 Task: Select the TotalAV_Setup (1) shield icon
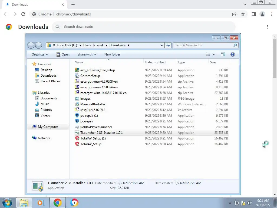tap(77, 138)
